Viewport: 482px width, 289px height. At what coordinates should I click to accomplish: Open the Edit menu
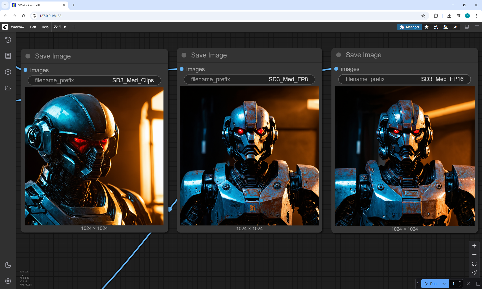click(x=33, y=27)
